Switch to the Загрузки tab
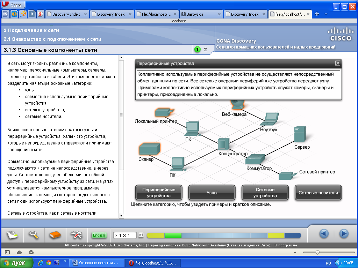The height and width of the screenshot is (268, 358). pyautogui.click(x=199, y=14)
